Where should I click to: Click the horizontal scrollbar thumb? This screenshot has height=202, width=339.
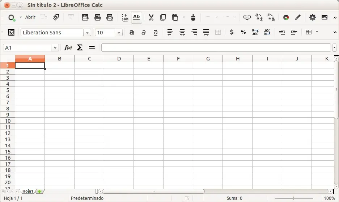153,192
